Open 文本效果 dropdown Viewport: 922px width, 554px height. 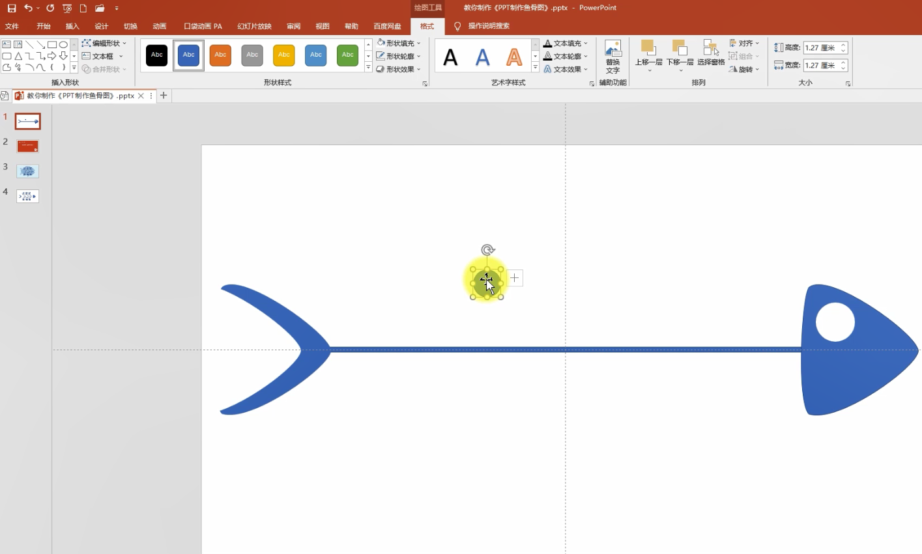(x=566, y=70)
